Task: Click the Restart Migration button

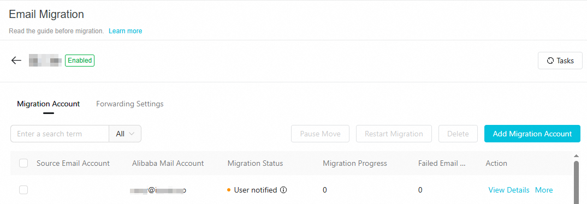Action: pos(394,134)
